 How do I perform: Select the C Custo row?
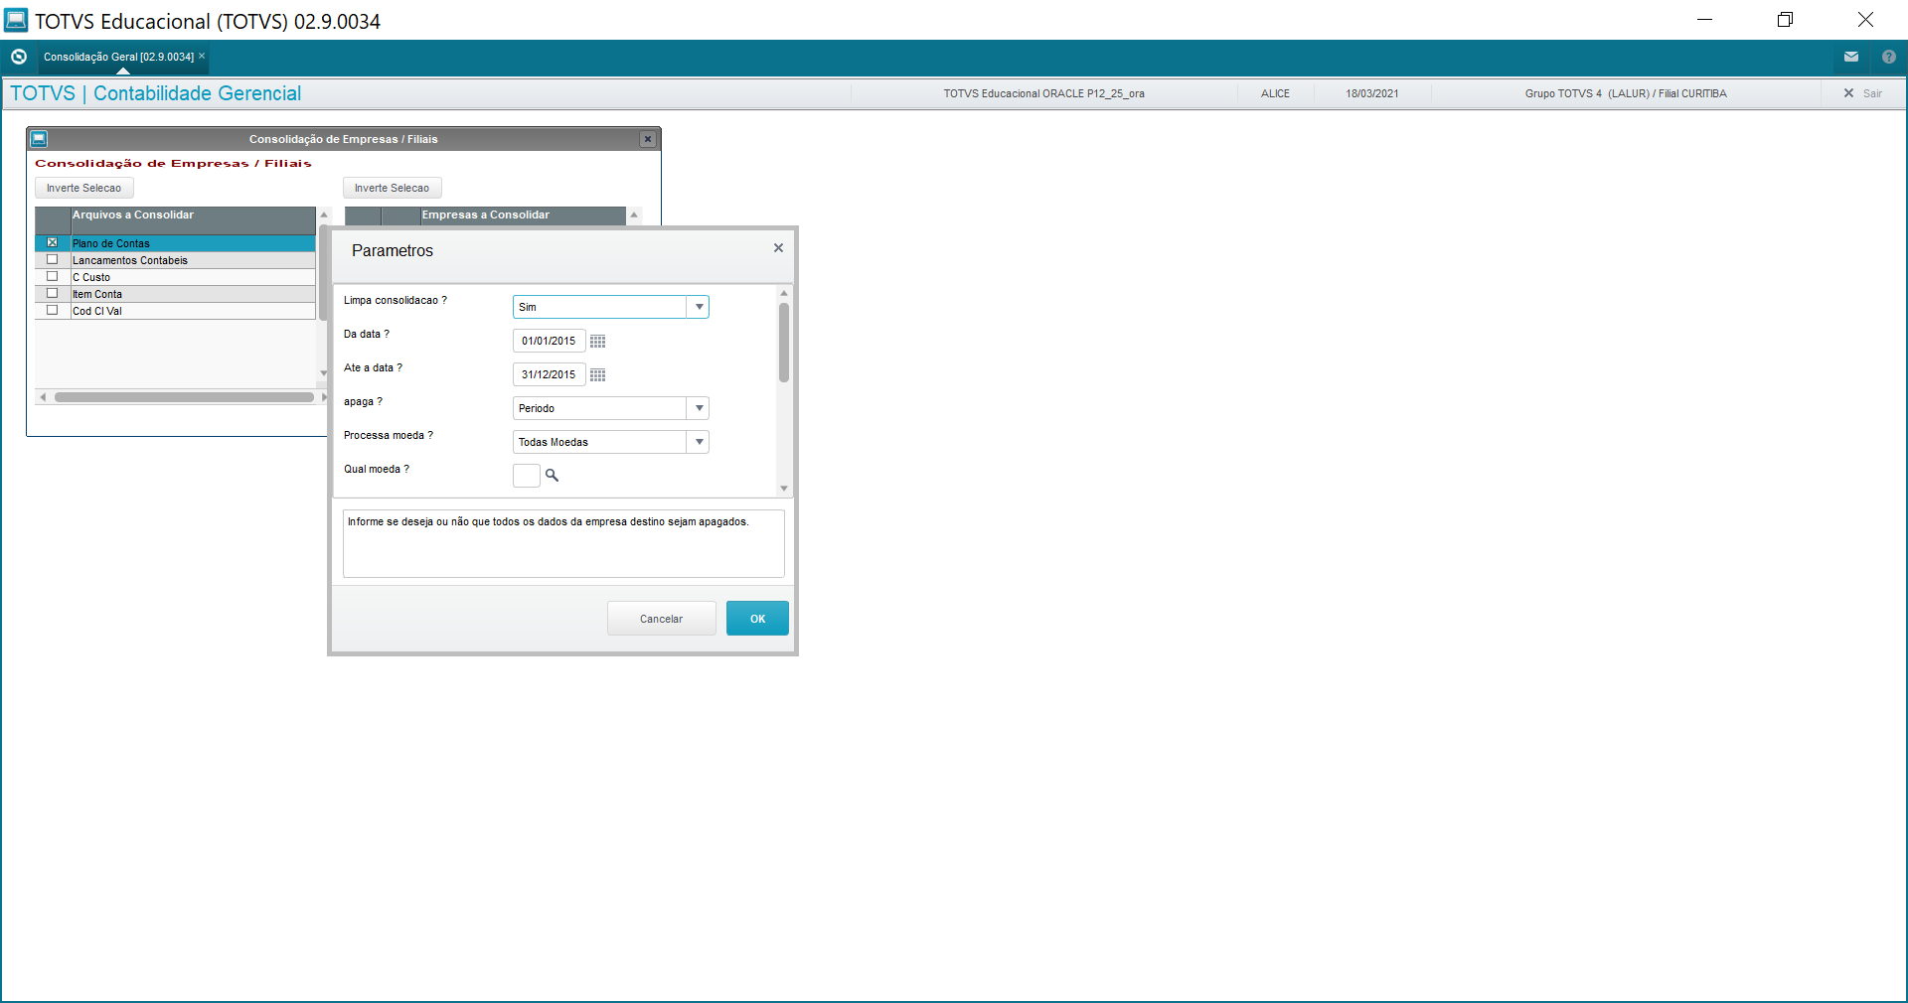175,277
